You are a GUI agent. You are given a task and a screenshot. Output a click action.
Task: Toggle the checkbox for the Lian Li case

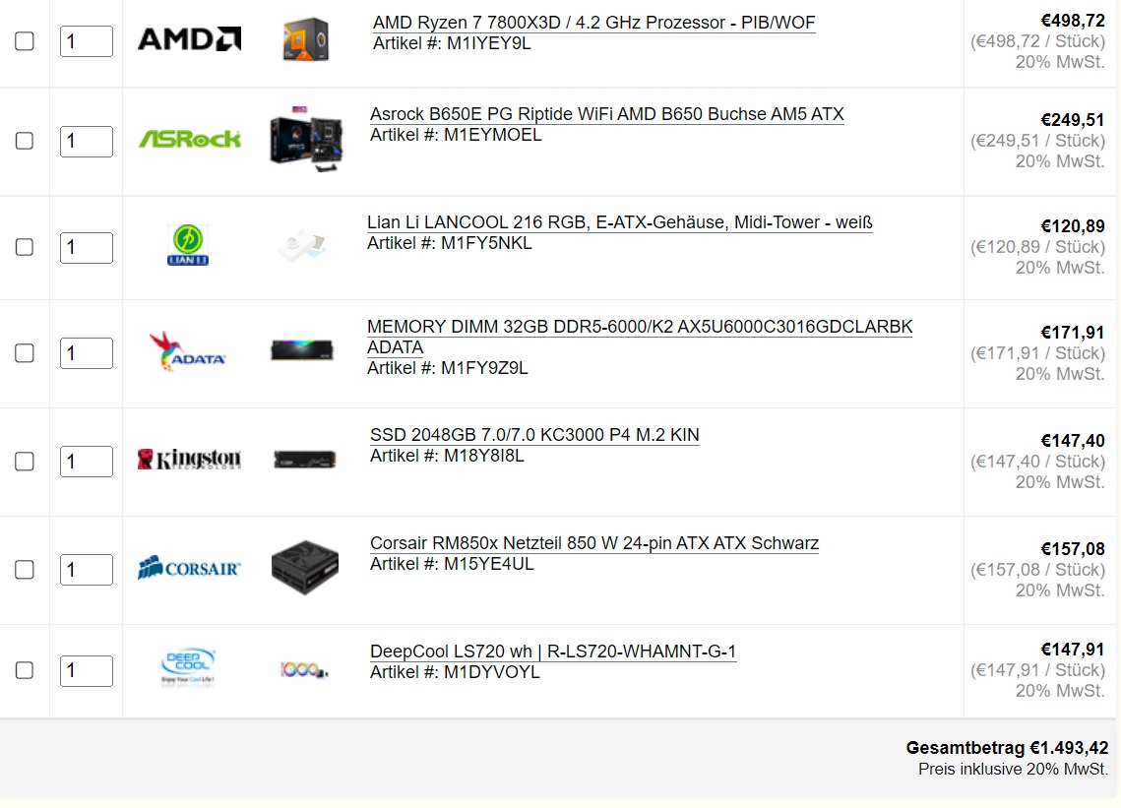pyautogui.click(x=25, y=247)
